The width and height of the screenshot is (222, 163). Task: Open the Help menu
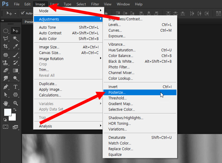pyautogui.click(x=139, y=4)
